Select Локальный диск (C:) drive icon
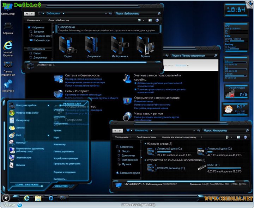Viewport: 254px width, 208px height. [x=152, y=152]
